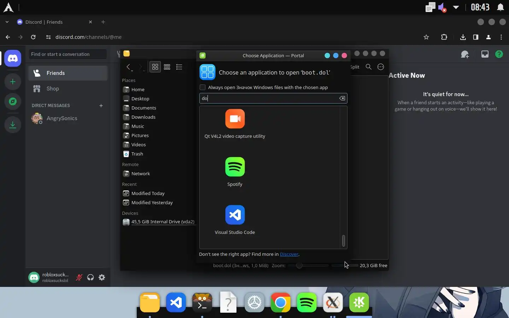The width and height of the screenshot is (509, 318).
Task: Select the Discord | Friends tab
Action: pos(54,22)
